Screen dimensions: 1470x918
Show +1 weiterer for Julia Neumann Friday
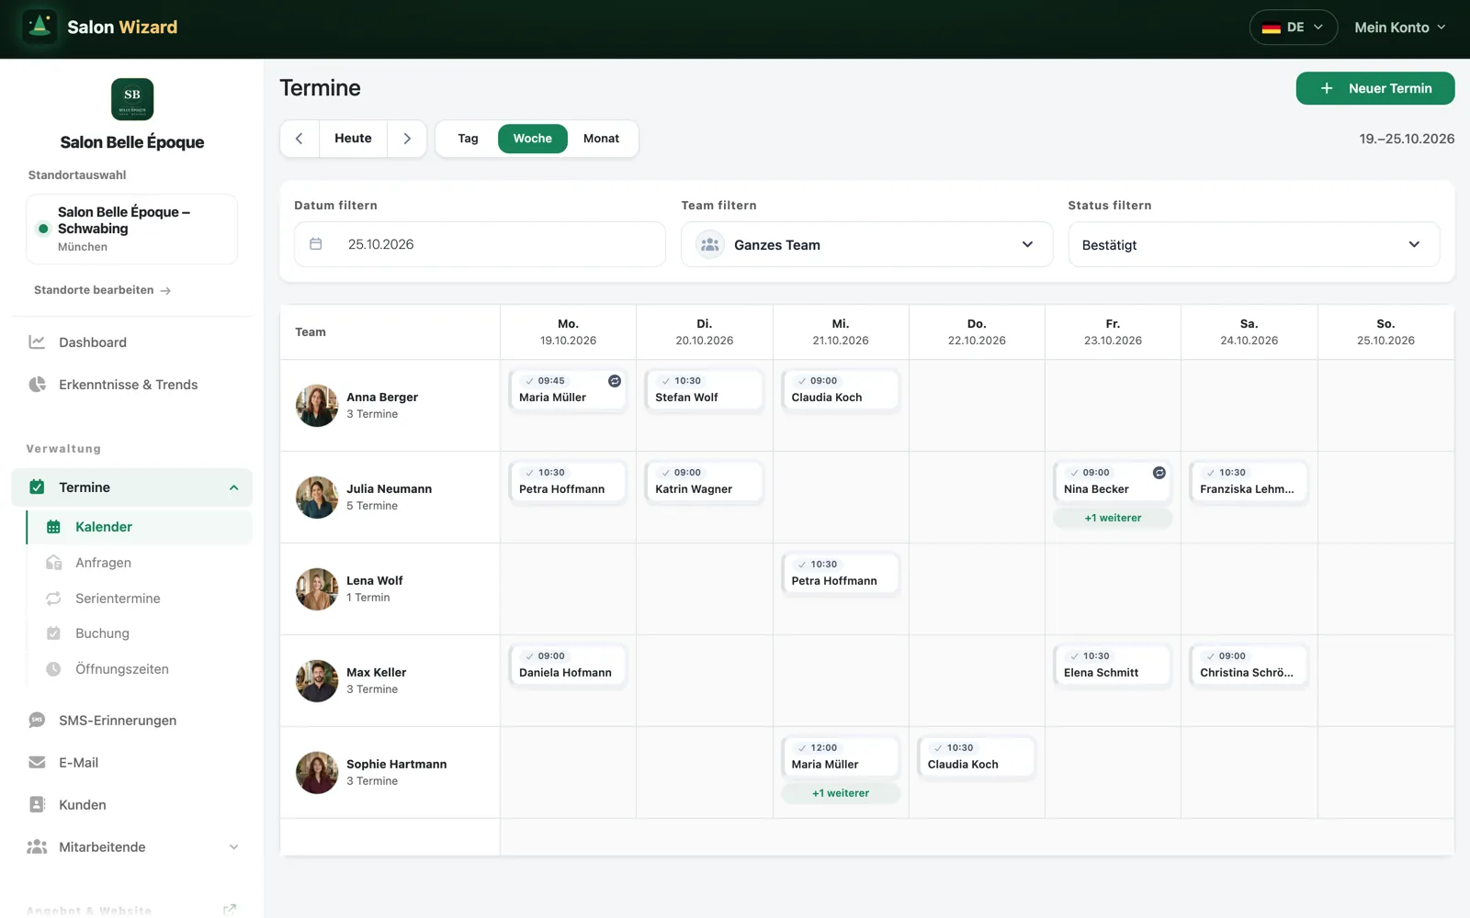1113,518
